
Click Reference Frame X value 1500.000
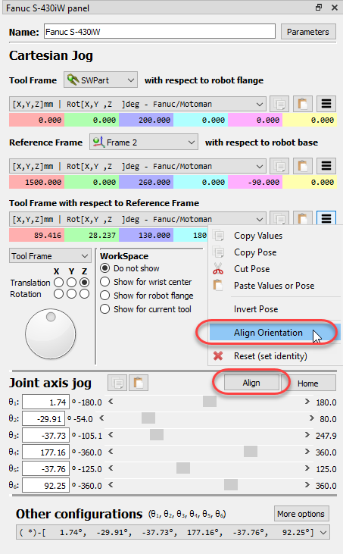(x=36, y=182)
